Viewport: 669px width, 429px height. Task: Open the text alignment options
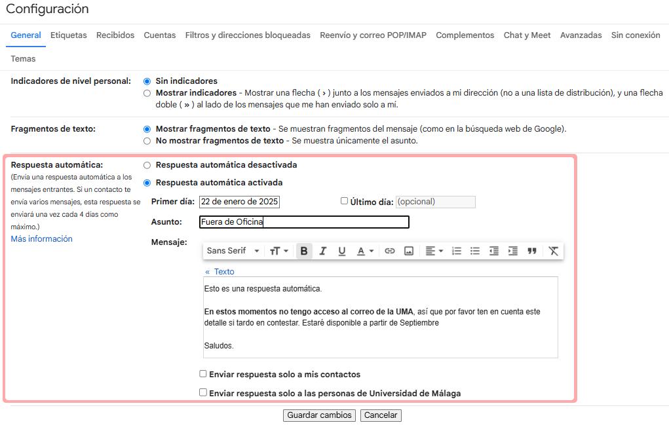434,251
